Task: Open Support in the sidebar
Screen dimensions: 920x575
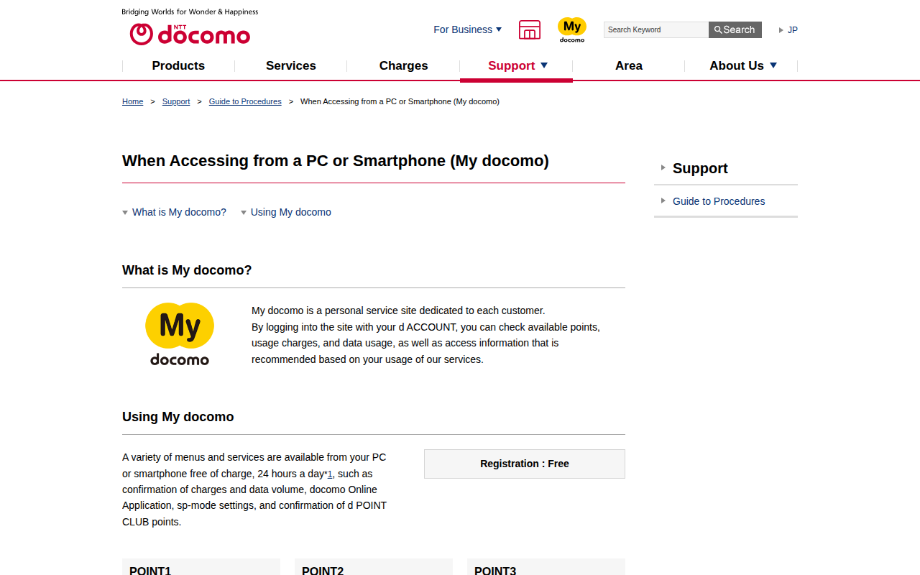Action: point(700,168)
